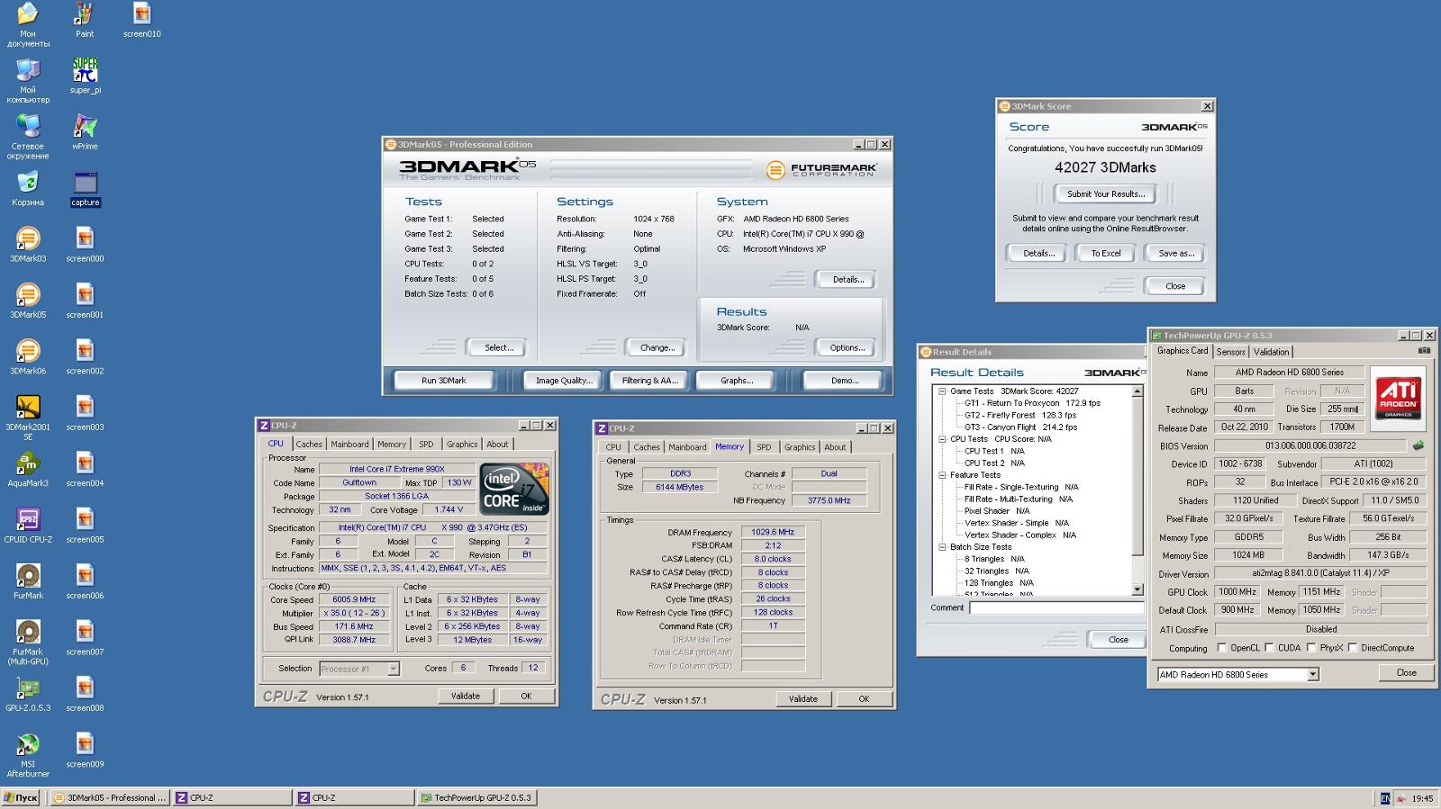Click the Demo button in 3DMark05
The height and width of the screenshot is (809, 1441).
845,381
